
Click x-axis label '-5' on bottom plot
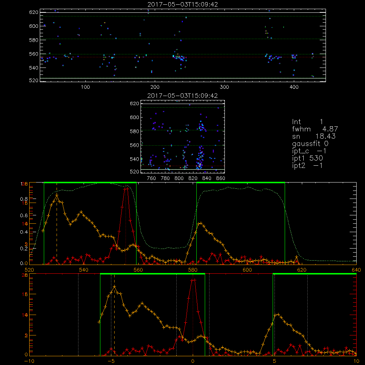[x=111, y=361]
